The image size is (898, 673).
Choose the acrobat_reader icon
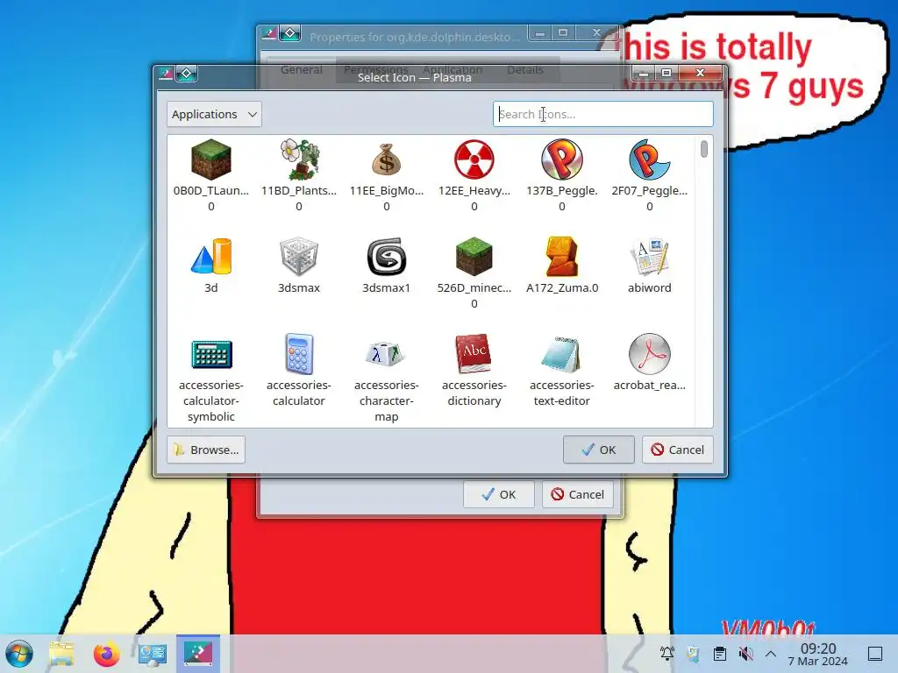(650, 354)
